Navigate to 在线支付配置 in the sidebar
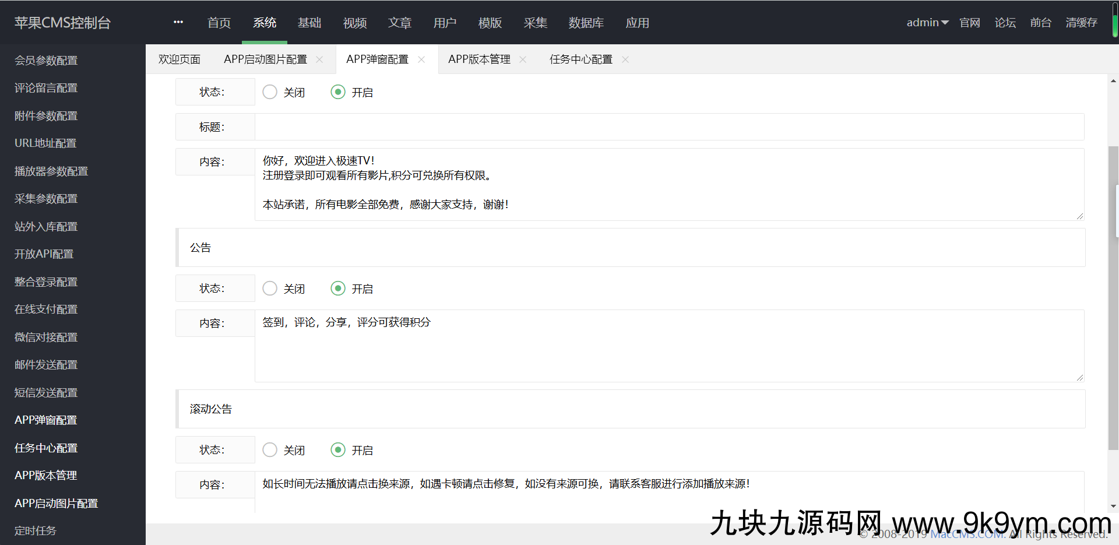Screen dimensions: 1119x545 pyautogui.click(x=45, y=309)
